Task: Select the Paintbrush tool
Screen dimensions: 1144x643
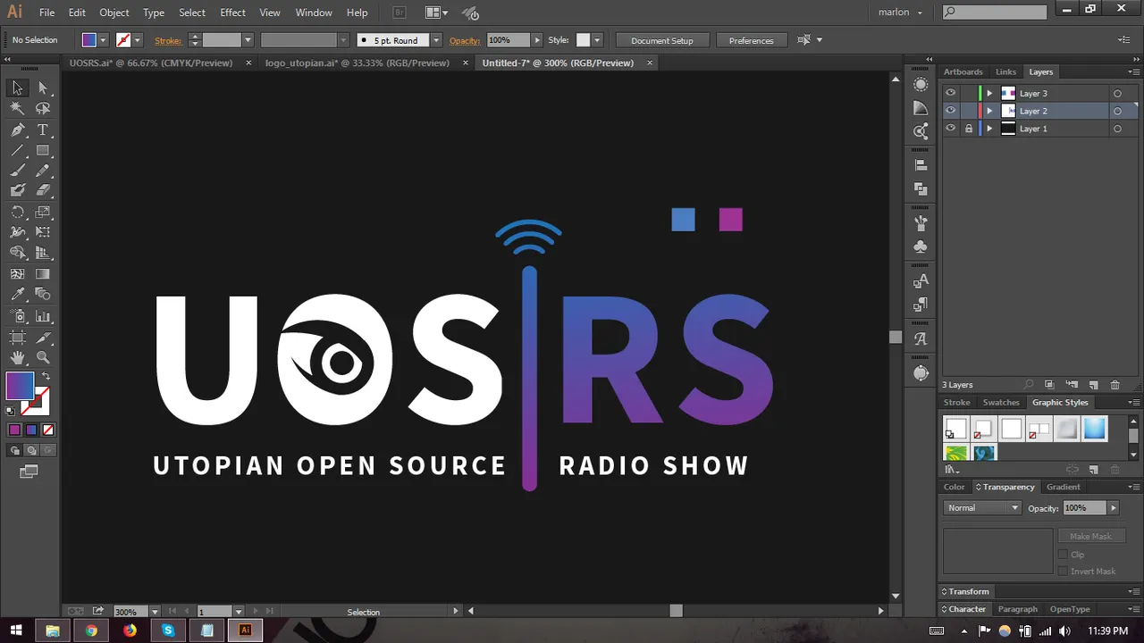Action: 17,171
